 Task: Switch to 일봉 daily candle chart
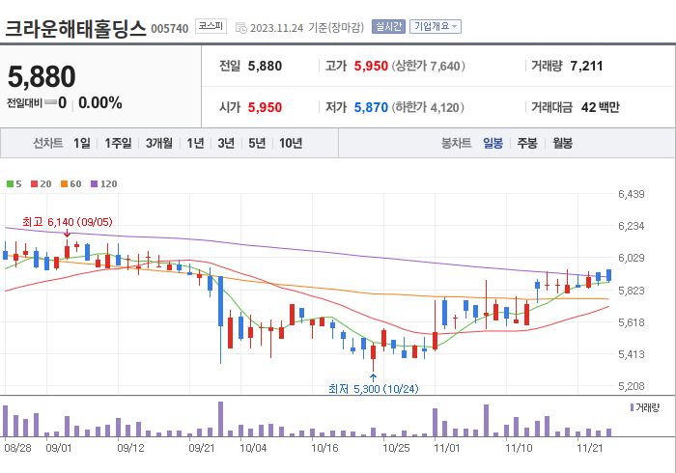(x=493, y=143)
